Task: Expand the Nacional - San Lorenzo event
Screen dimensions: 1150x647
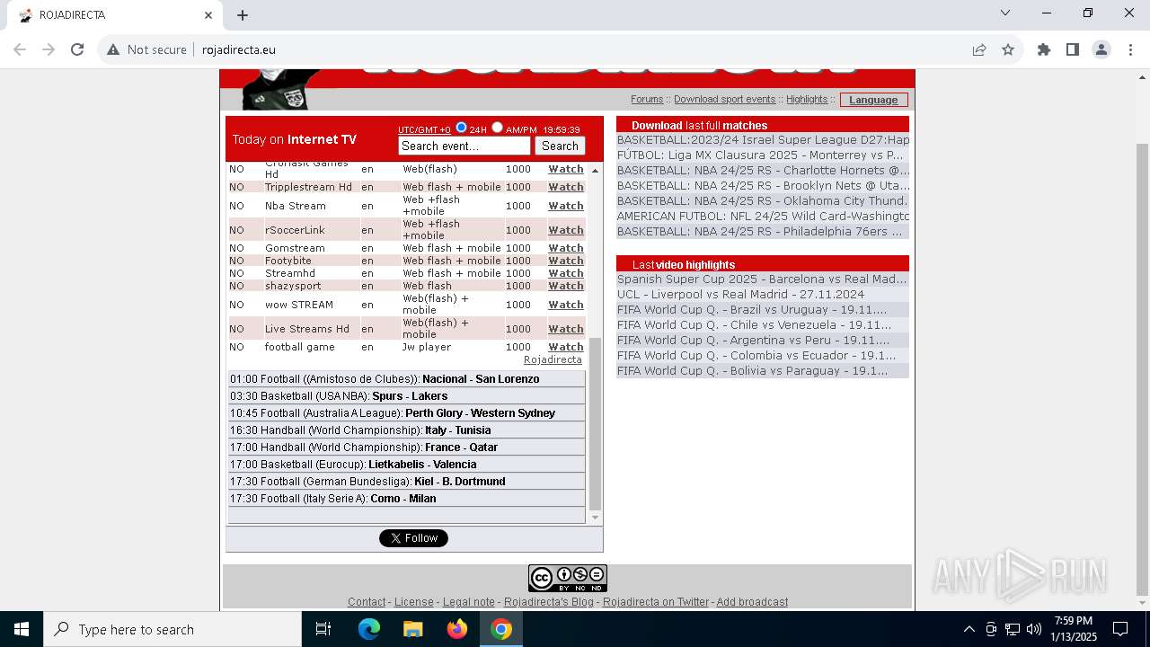Action: point(407,379)
